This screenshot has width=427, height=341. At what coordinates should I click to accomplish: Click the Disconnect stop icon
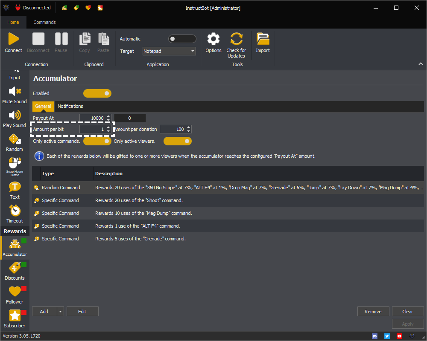pos(38,39)
